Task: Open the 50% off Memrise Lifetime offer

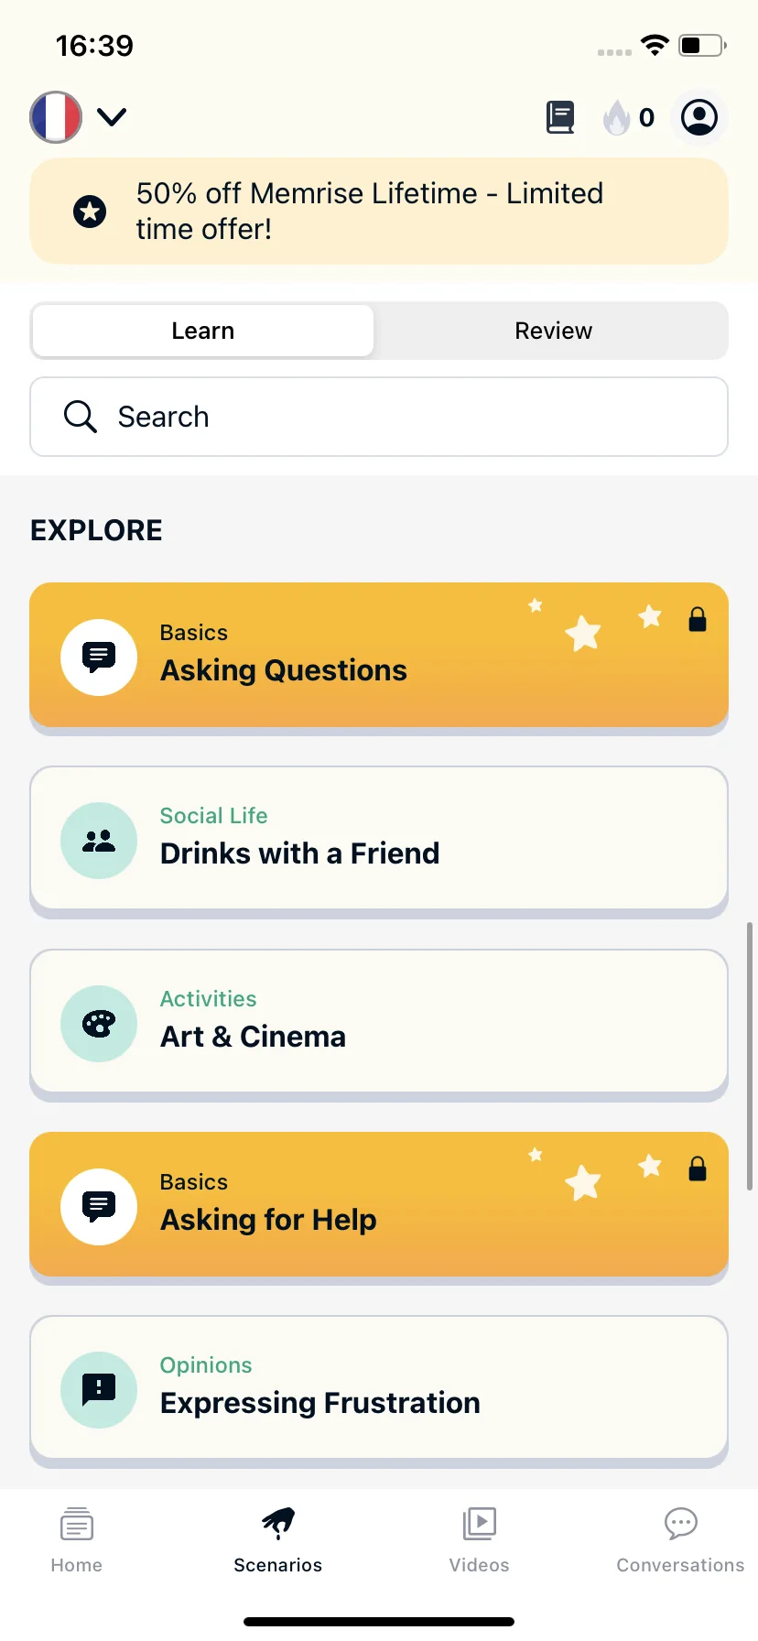Action: pyautogui.click(x=379, y=212)
